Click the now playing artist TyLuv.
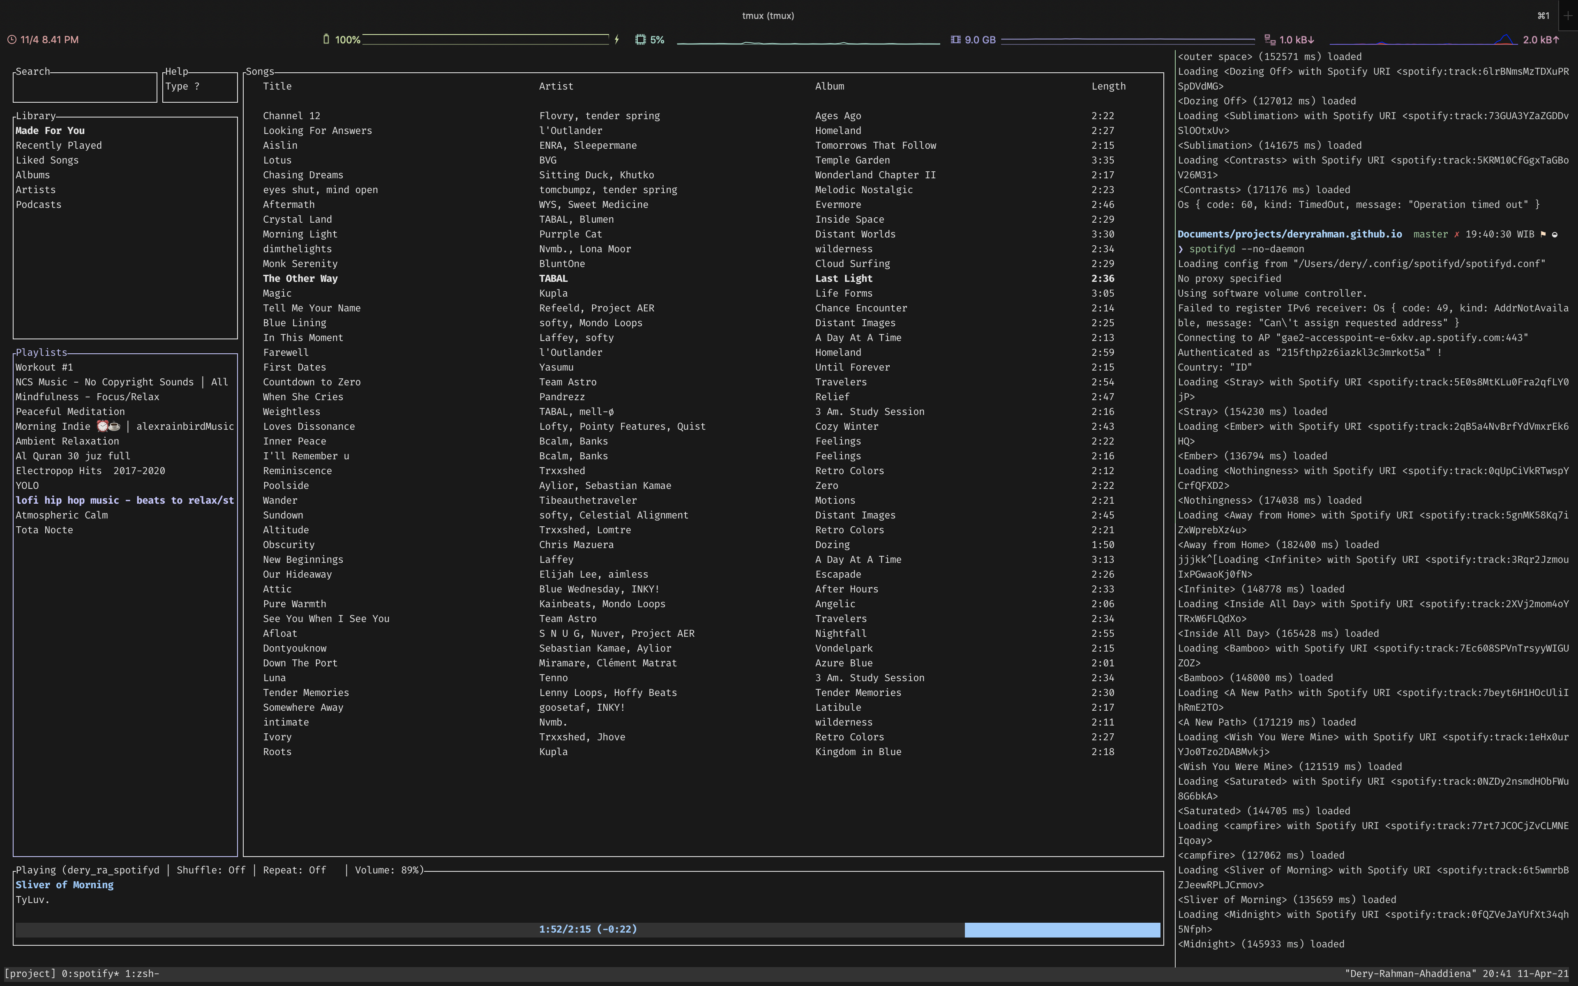The width and height of the screenshot is (1578, 986). pos(32,900)
